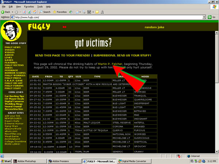Open the Favorites menu
The height and width of the screenshot is (164, 219).
pyautogui.click(x=29, y=7)
